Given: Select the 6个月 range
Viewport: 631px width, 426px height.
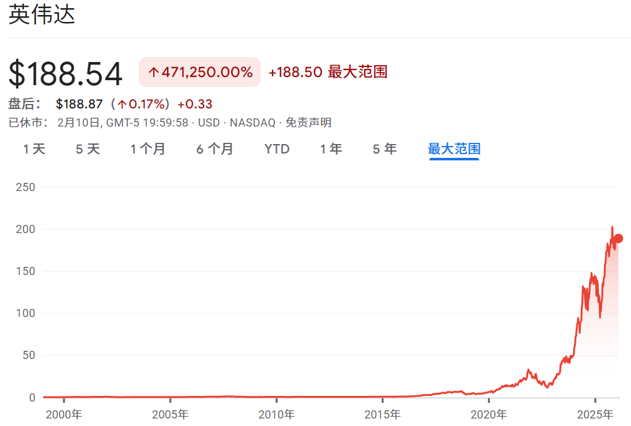Looking at the screenshot, I should (214, 149).
